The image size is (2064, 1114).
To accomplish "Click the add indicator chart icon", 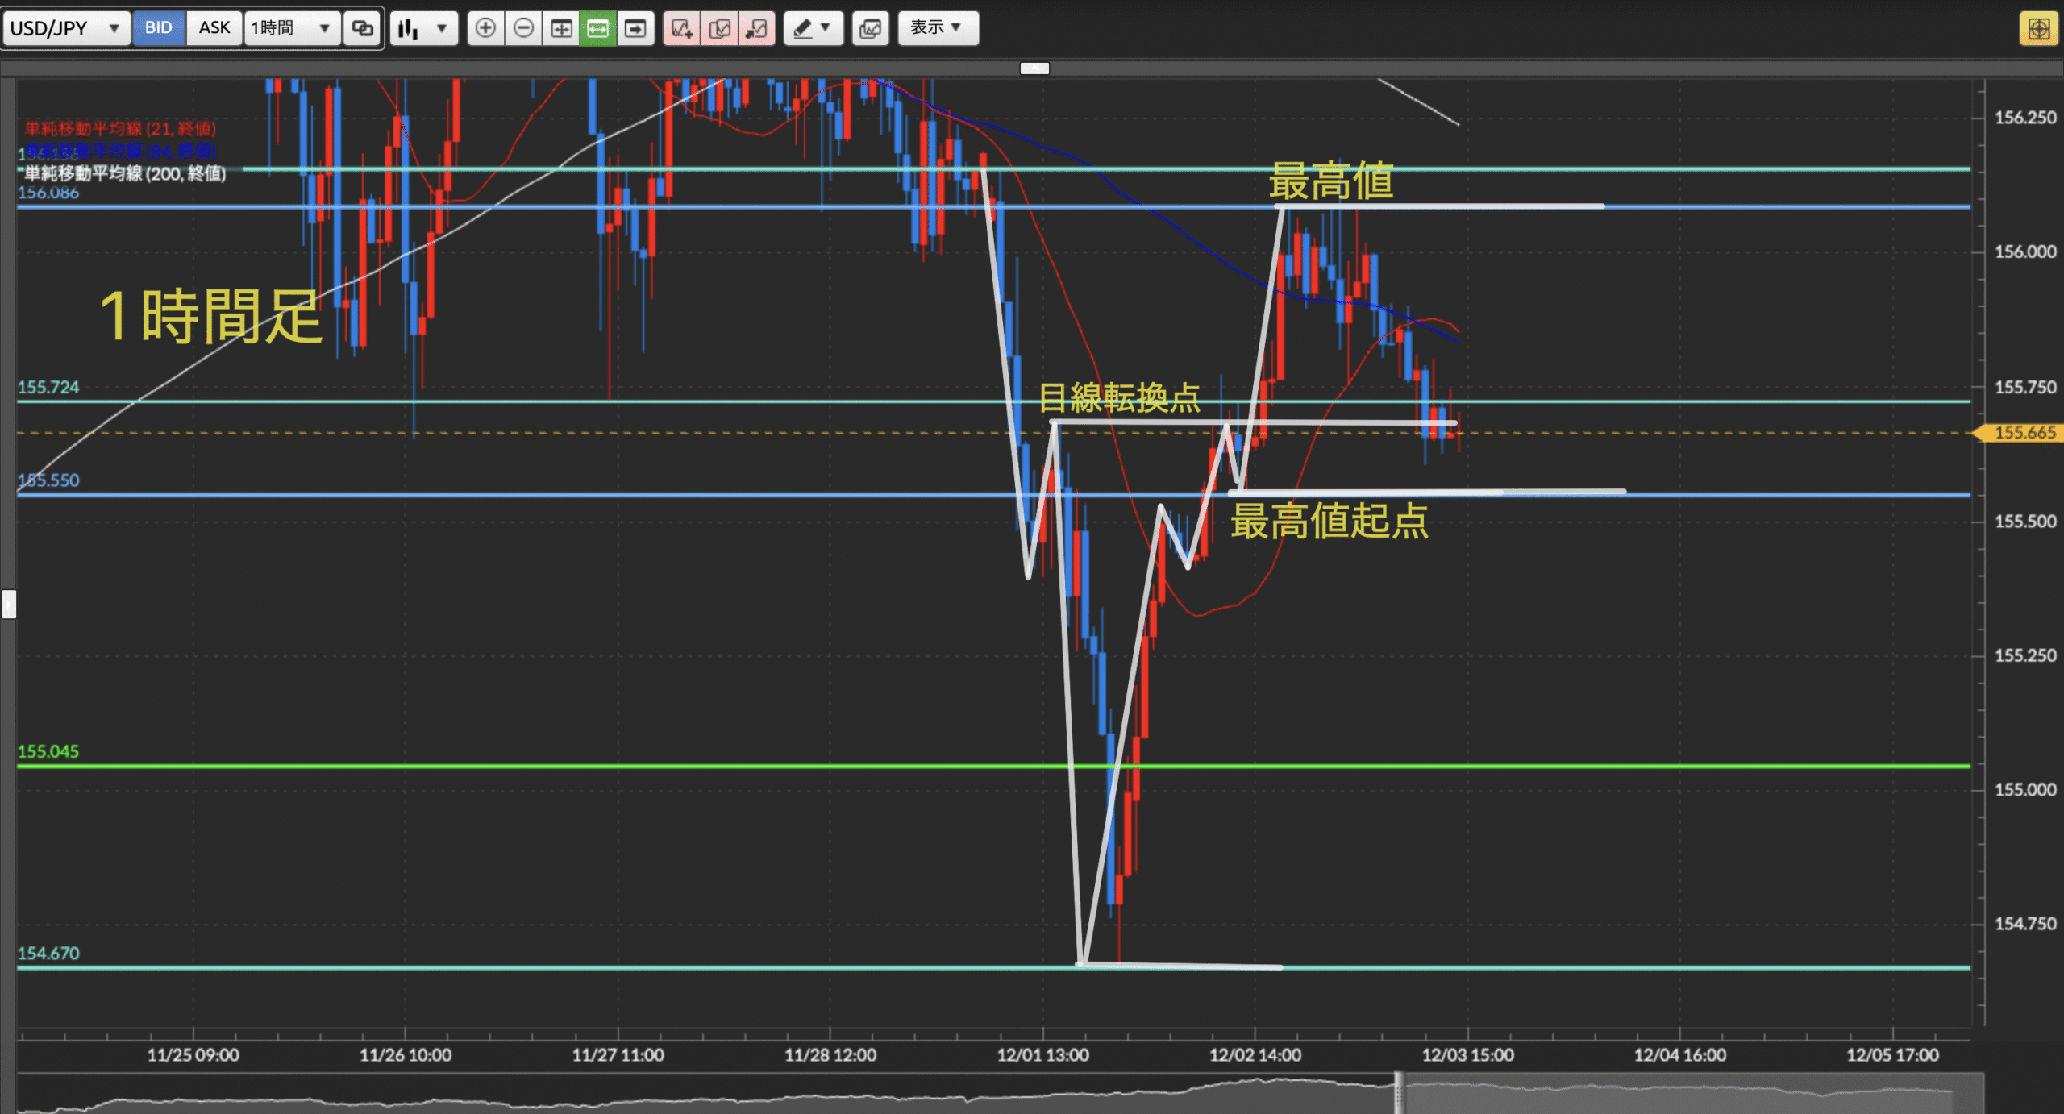I will (x=681, y=28).
